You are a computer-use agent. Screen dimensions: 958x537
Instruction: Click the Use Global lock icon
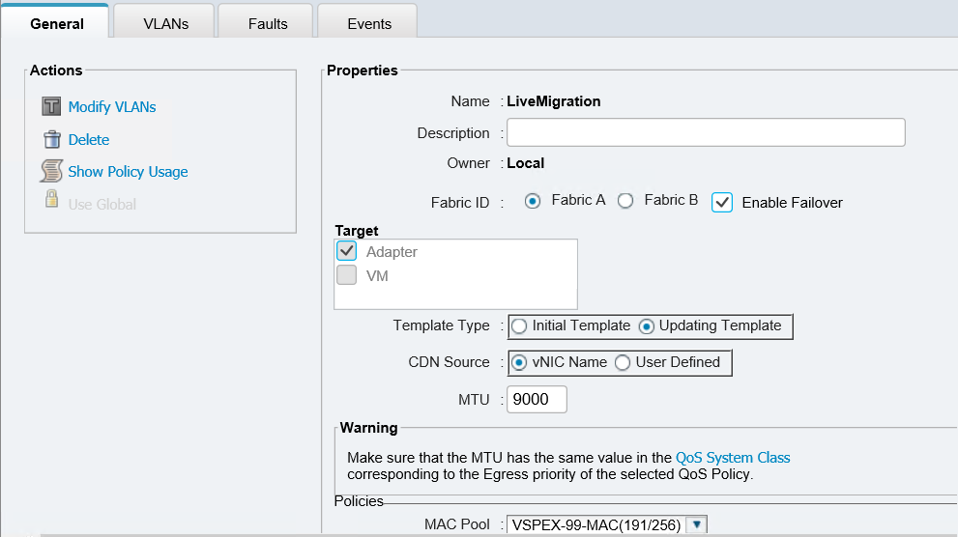[x=52, y=198]
